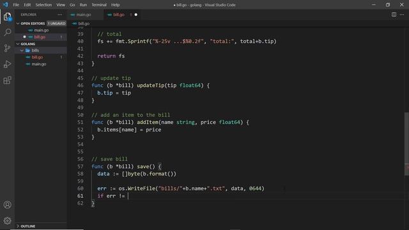Viewport: 409px width, 230px height.
Task: Select bill.go under Open Editors
Action: [41, 37]
